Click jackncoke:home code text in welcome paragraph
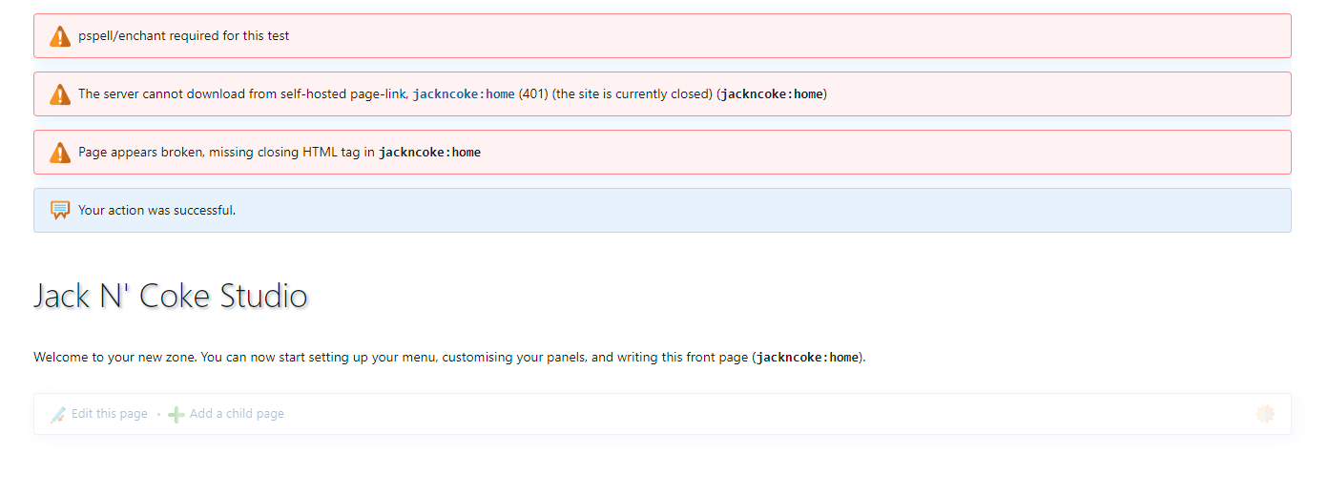 (x=807, y=358)
